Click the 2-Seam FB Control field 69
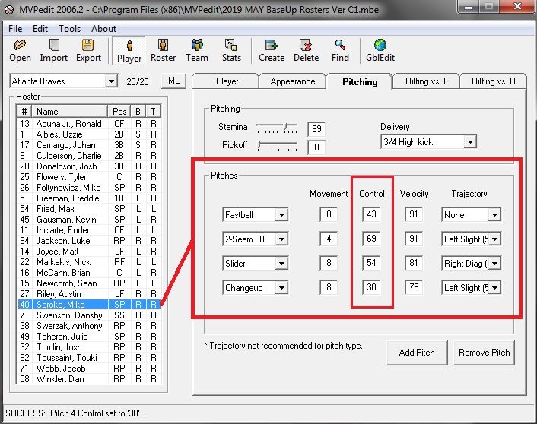The image size is (537, 424). [371, 239]
